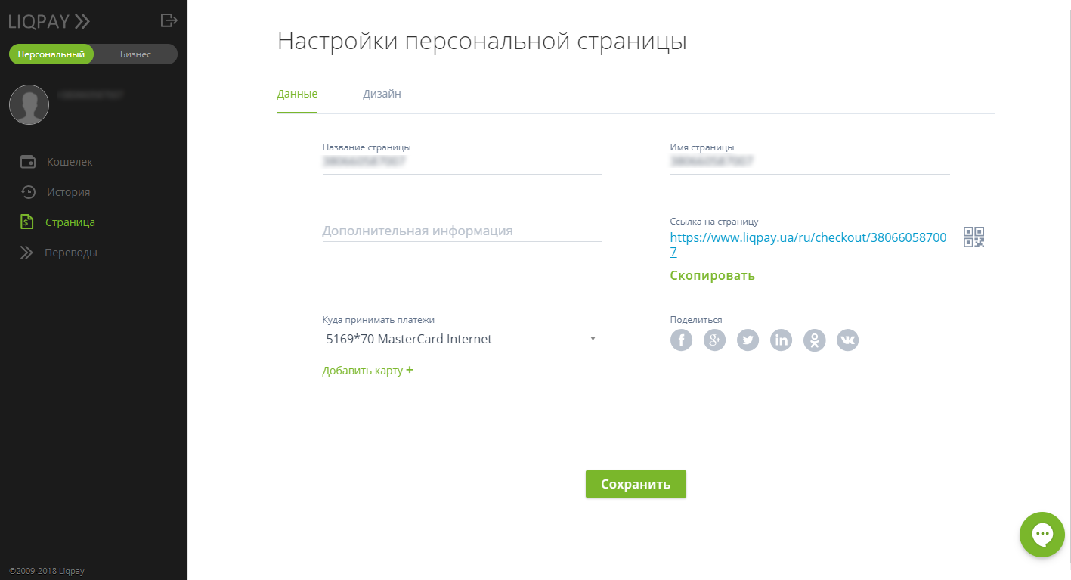Share the page on LinkedIn

[x=781, y=340]
